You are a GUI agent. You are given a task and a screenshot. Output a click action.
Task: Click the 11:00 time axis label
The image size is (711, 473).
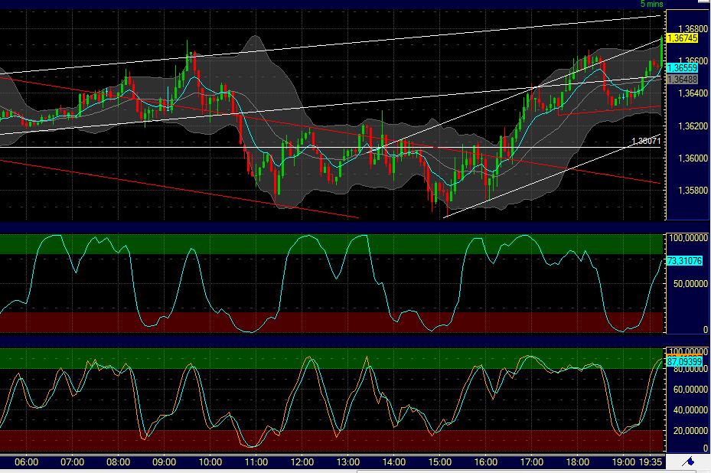[256, 462]
